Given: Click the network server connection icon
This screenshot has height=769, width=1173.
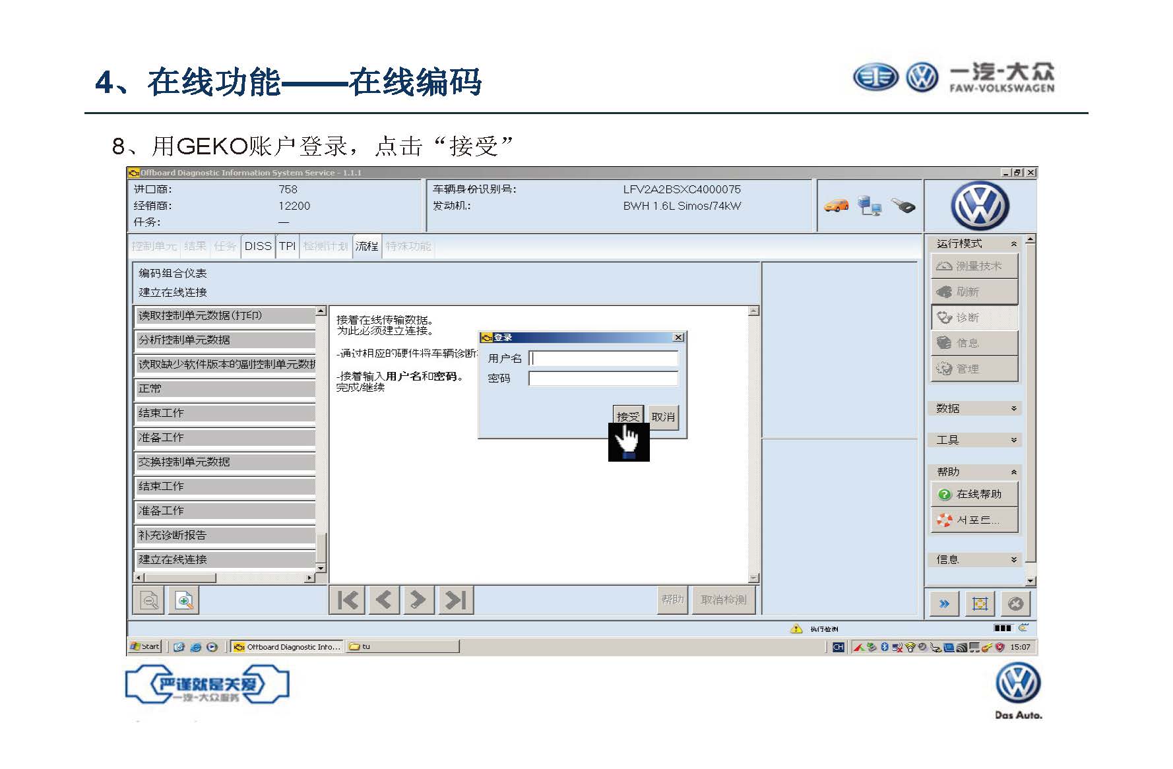Looking at the screenshot, I should [x=869, y=206].
